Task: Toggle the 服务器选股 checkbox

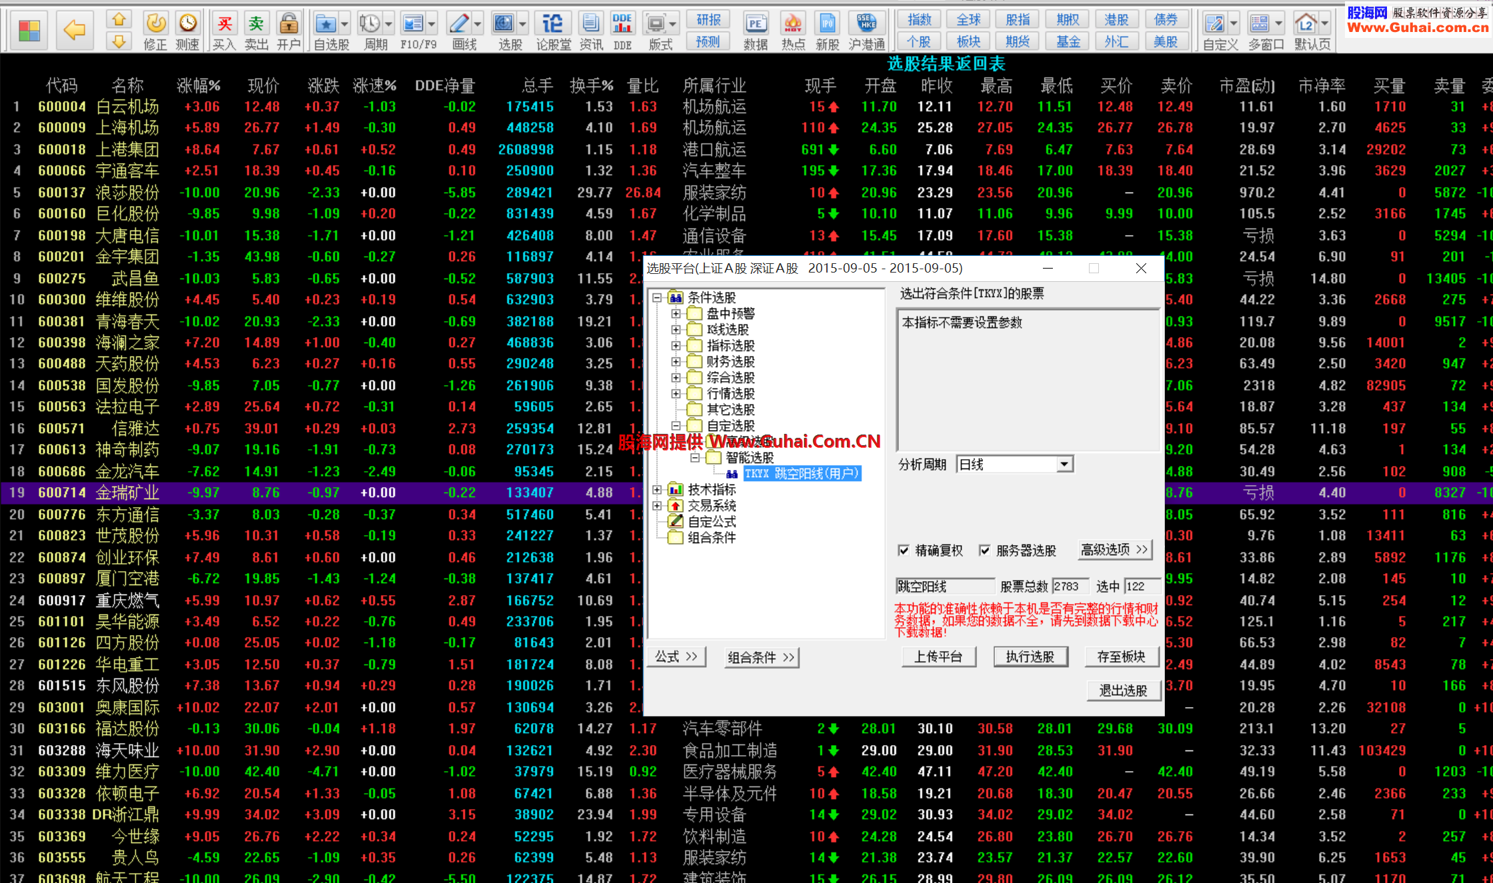Action: pos(984,550)
